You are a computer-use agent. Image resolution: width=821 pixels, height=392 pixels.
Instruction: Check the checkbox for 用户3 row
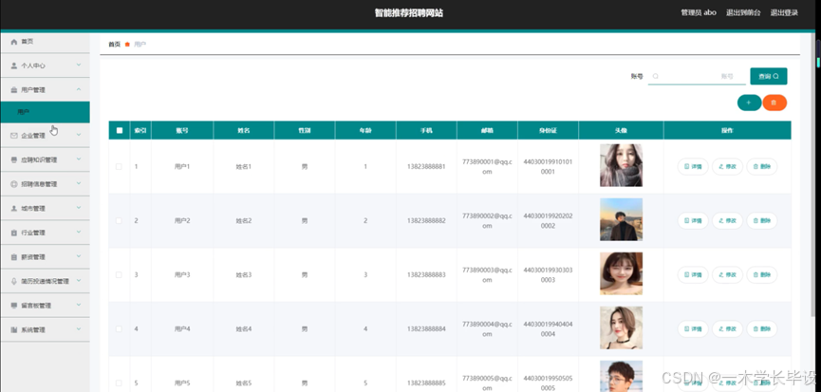coord(119,274)
